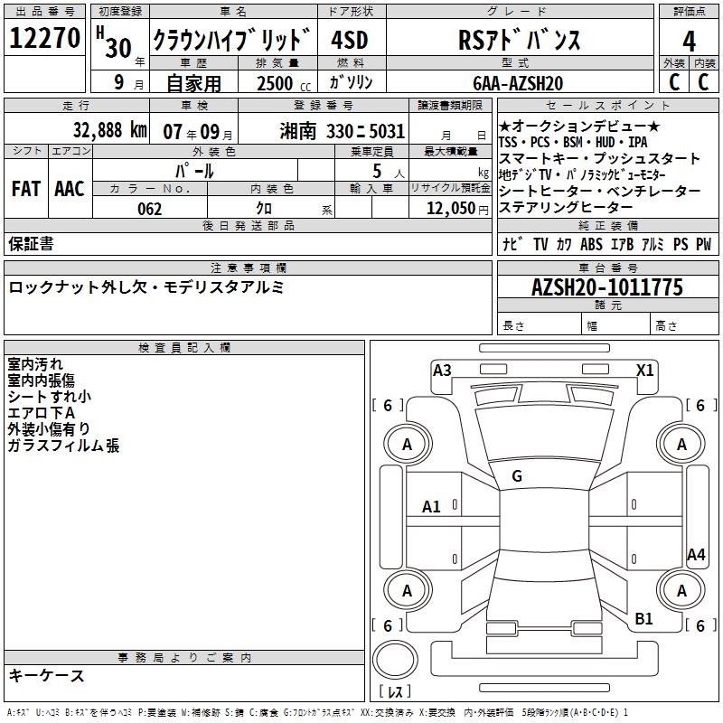723x723 pixels.
Task: Select the recycle deposit 12,050円
Action: coord(457,209)
